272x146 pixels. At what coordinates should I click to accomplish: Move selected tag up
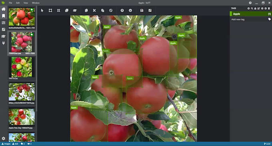[262, 8]
